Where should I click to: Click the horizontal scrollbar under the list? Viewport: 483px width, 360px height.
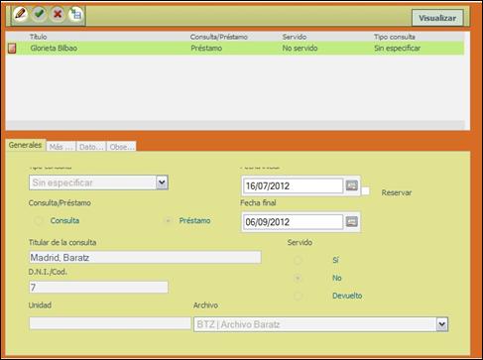point(235,125)
